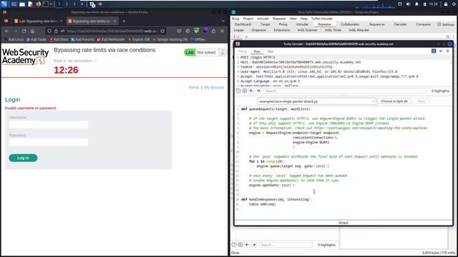Viewport: 458px width, 257px height.
Task: Open the Firefox Pocket save icon
Action: coord(179,31)
